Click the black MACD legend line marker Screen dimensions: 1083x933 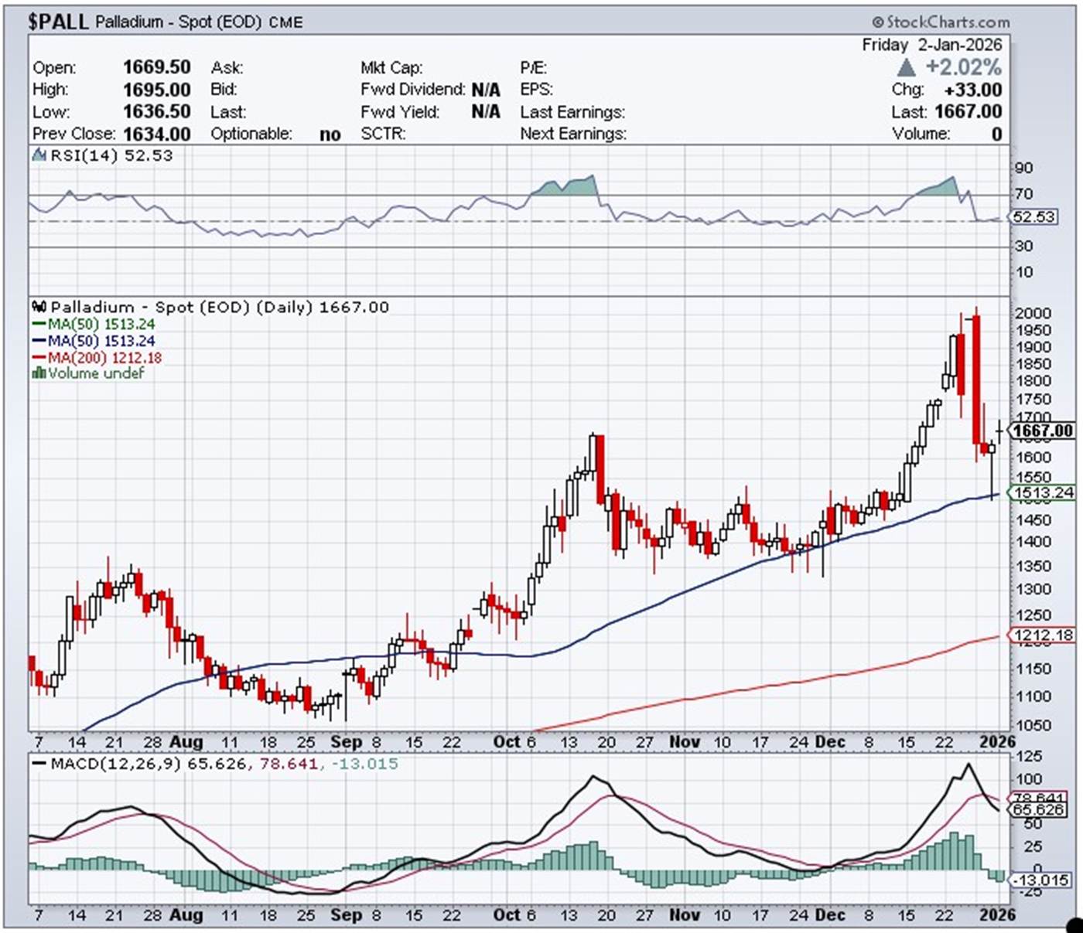[39, 764]
